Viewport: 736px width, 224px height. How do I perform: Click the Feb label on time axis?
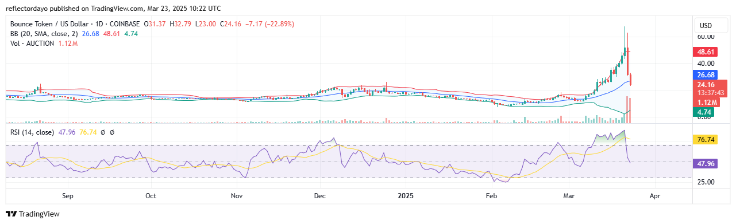point(491,195)
